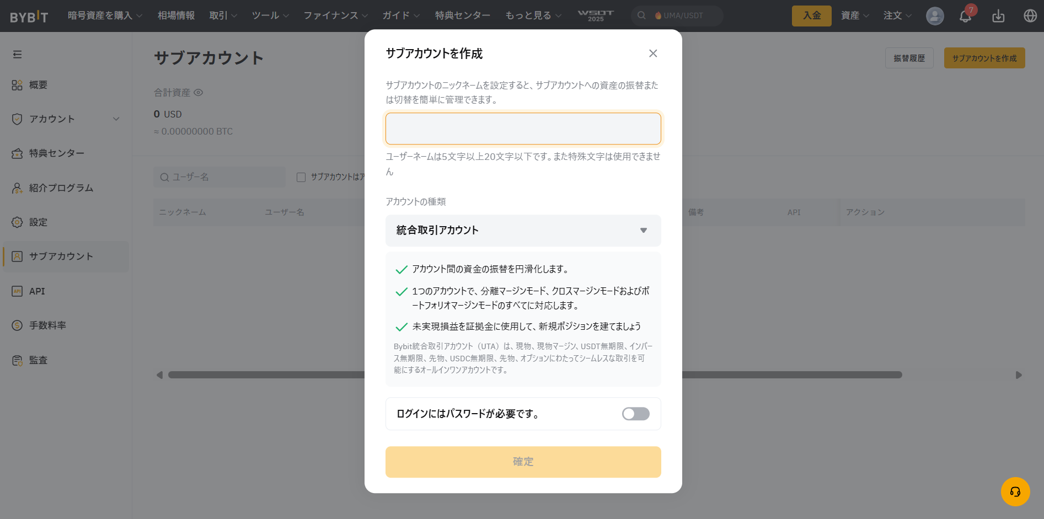Screen dimensions: 1044x519
Task: Enable the ログインにはパスワードが必要です toggle
Action: click(x=635, y=414)
